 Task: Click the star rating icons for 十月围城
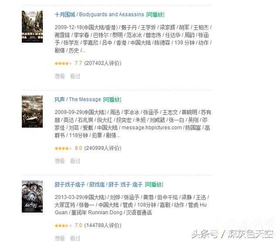(63, 63)
